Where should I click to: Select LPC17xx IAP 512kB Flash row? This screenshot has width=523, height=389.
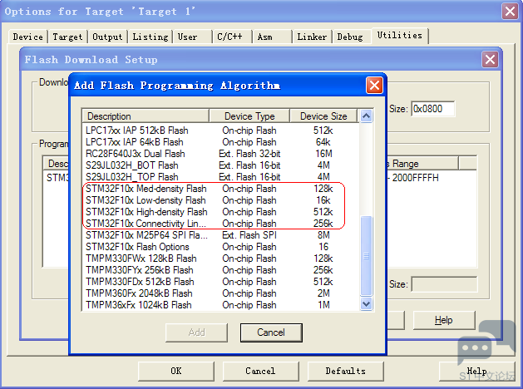[220, 130]
